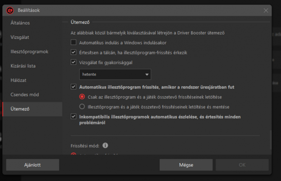Open the Kizárási lista section
Screen dimensions: 281x181
pyautogui.click(x=33, y=66)
